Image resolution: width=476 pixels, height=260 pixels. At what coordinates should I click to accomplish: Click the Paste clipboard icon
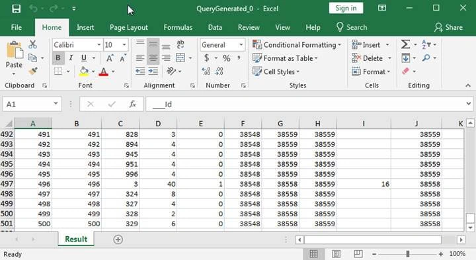coord(14,50)
